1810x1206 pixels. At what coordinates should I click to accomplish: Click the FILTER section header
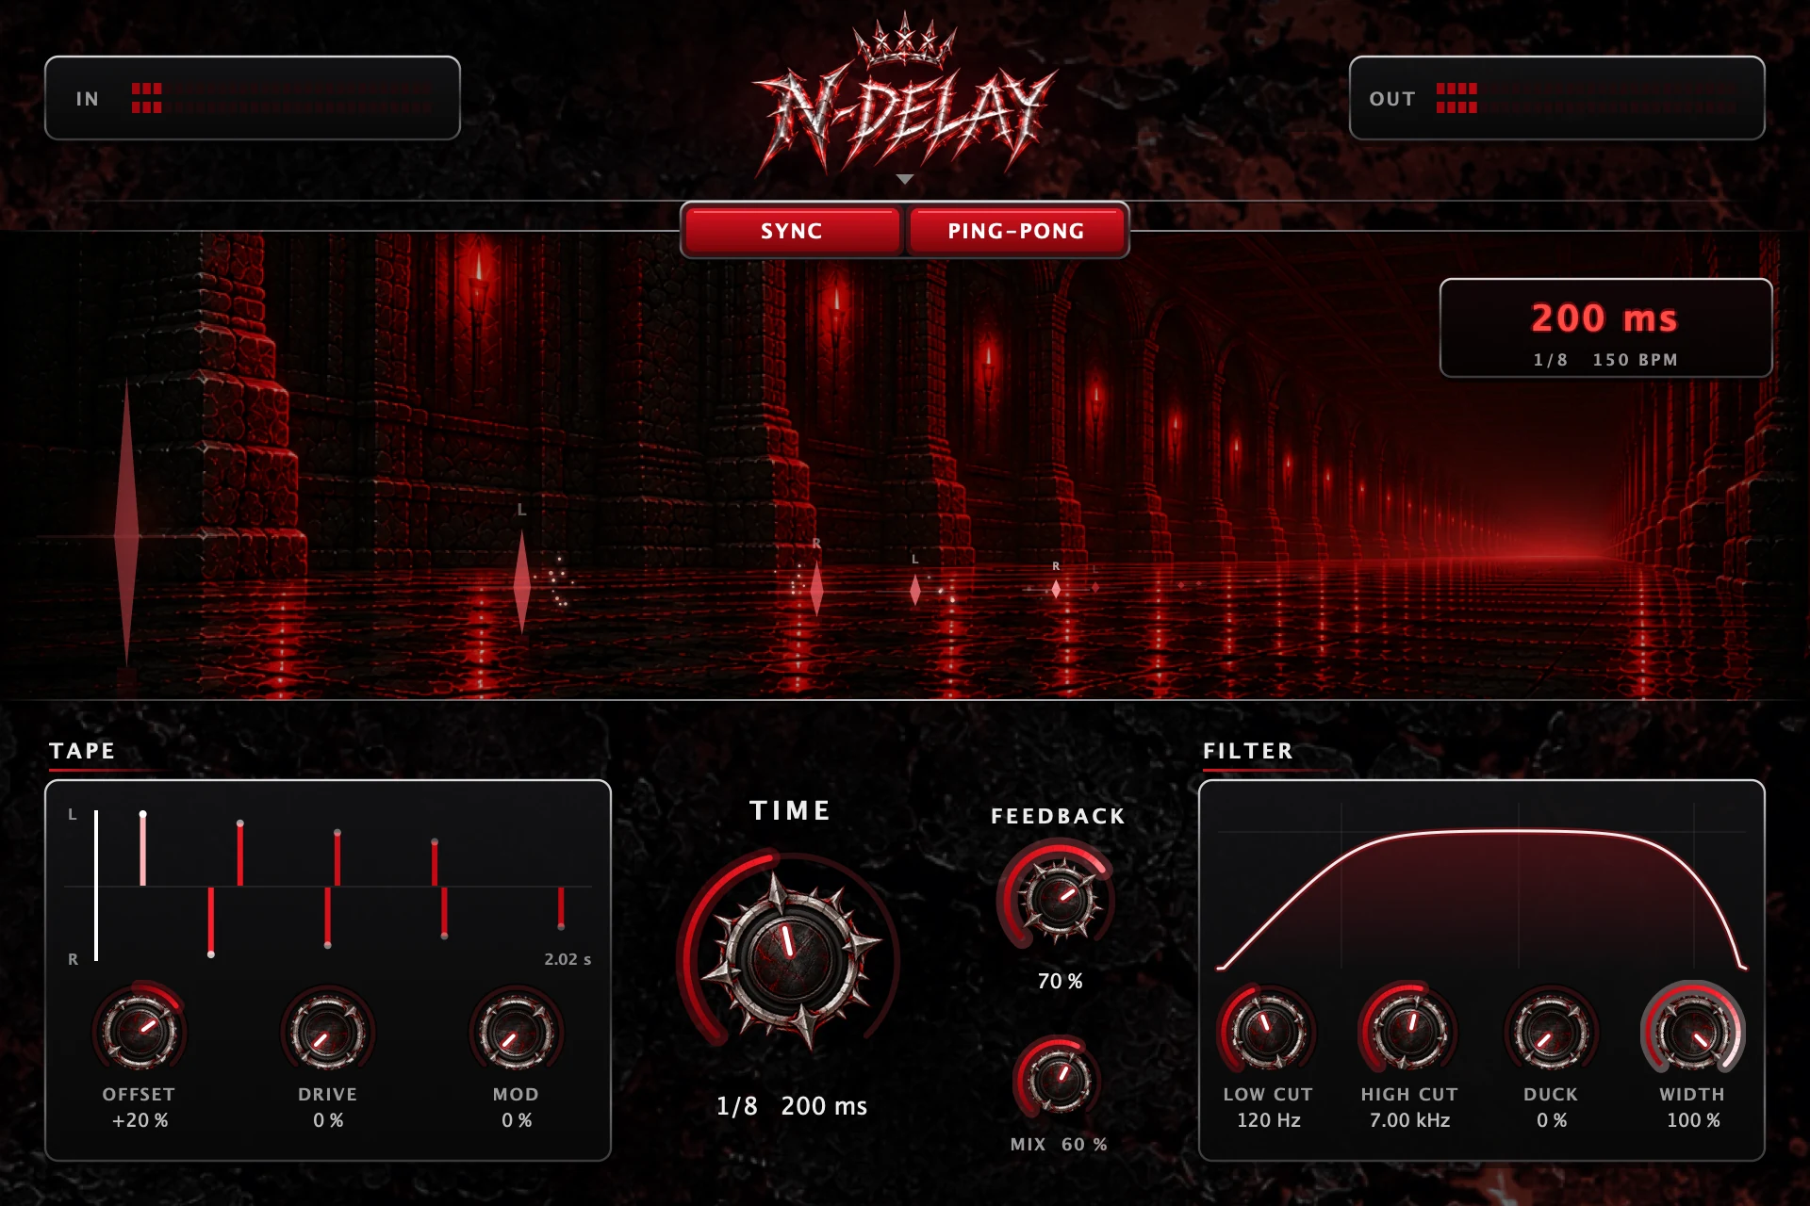[1248, 751]
